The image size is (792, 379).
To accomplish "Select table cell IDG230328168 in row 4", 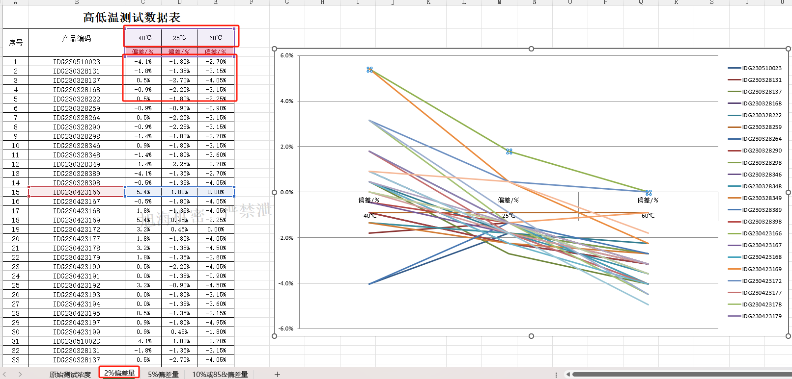I will (77, 90).
